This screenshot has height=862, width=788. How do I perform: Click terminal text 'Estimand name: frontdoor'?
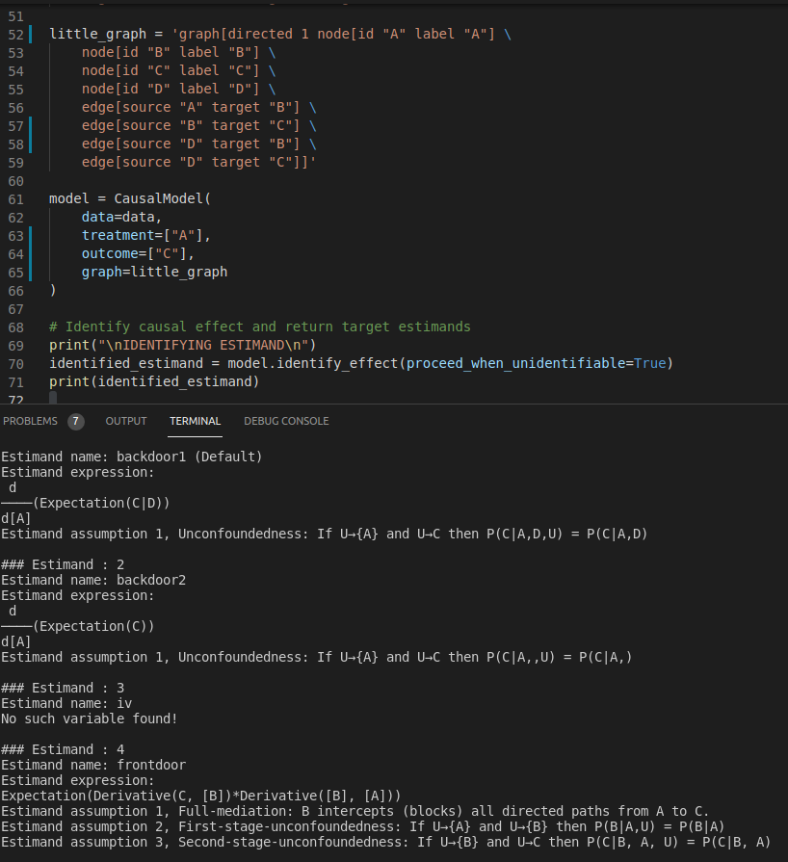(93, 765)
